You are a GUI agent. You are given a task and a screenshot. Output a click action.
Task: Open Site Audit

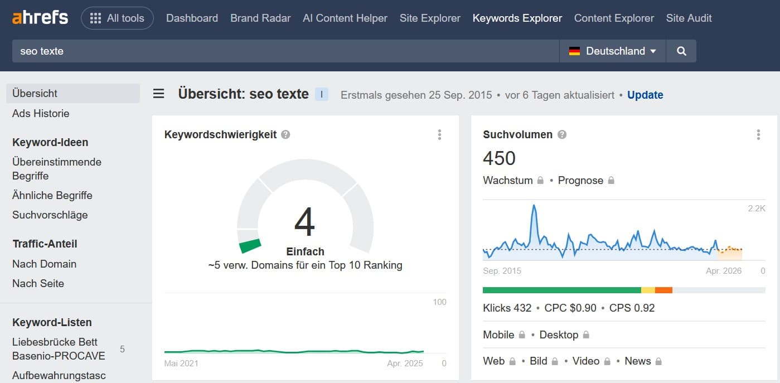click(689, 18)
